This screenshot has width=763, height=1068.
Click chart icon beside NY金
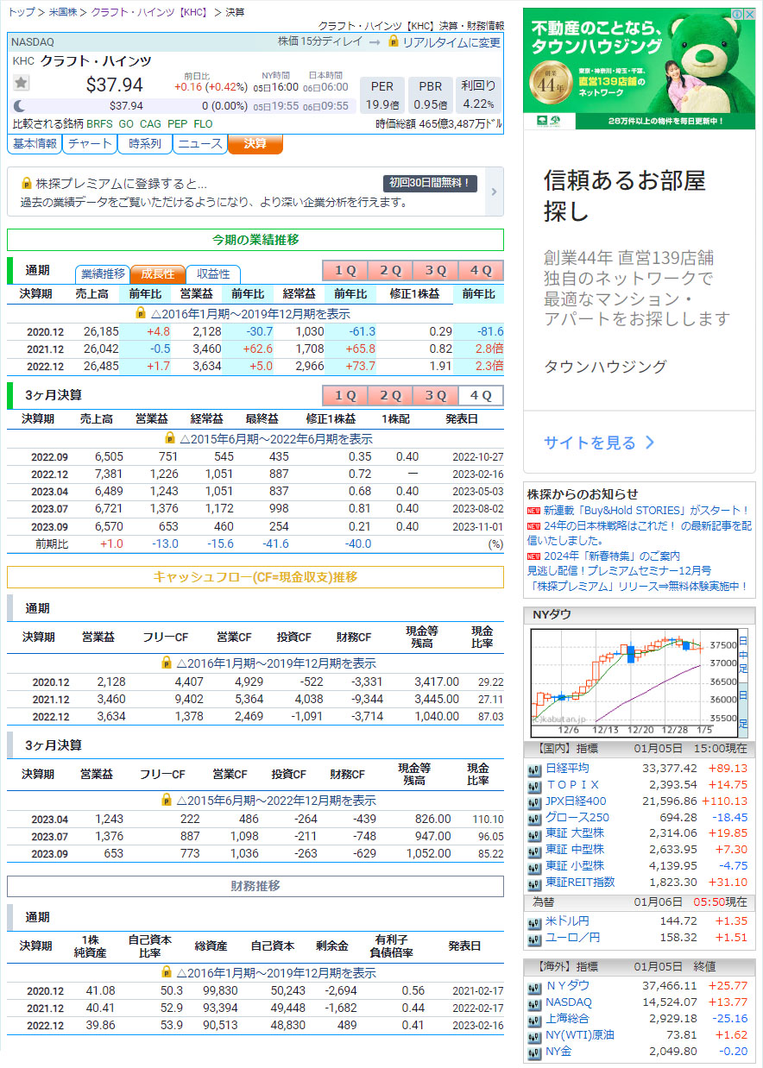coord(534,1052)
